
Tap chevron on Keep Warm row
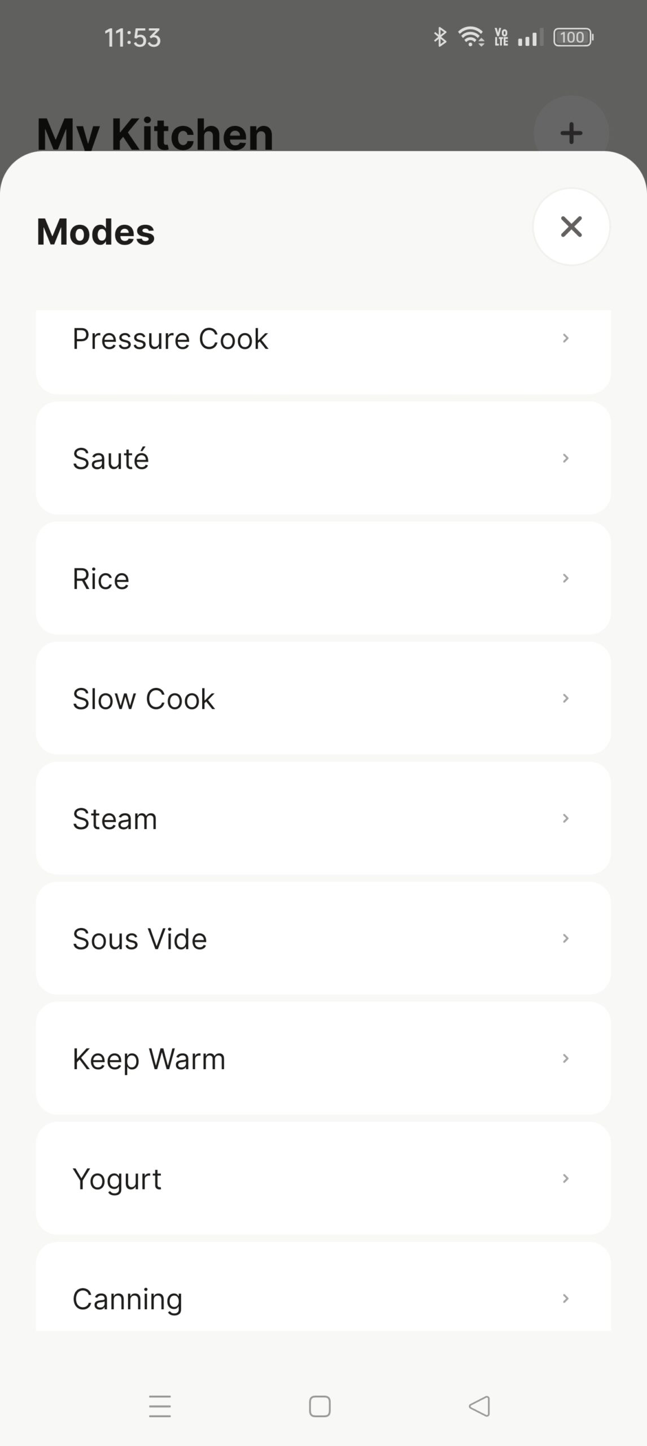565,1059
